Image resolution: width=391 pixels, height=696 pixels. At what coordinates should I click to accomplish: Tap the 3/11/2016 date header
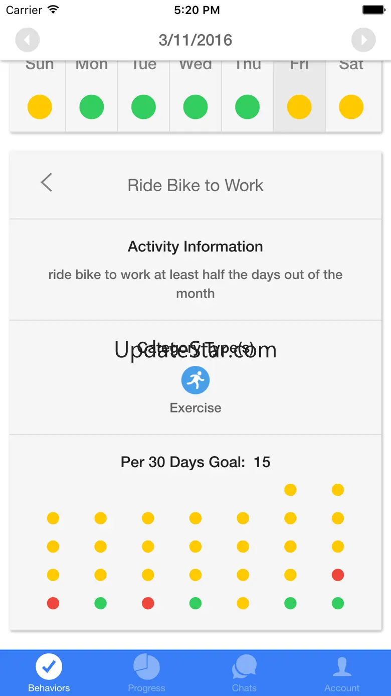point(195,40)
